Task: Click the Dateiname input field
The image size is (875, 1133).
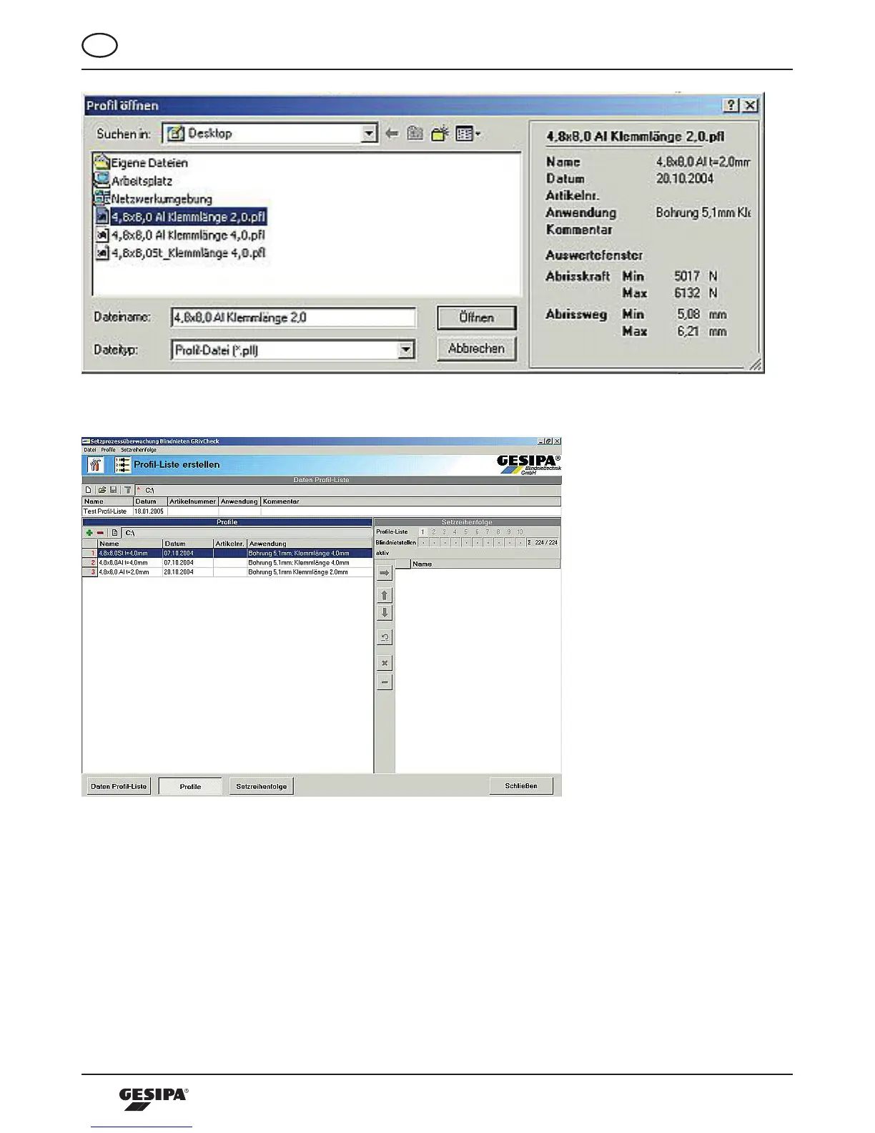Action: [293, 318]
